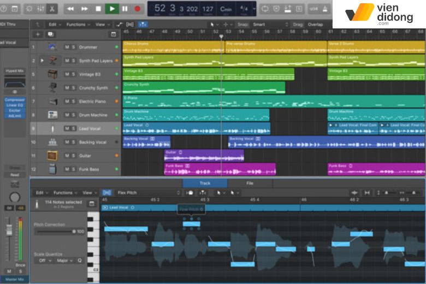Solo the Lead Vocal track
Screen dimensions: 426x284
point(73,128)
